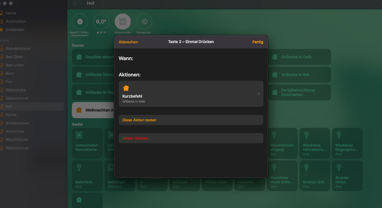Select the Küche room in the sidebar

point(11,115)
